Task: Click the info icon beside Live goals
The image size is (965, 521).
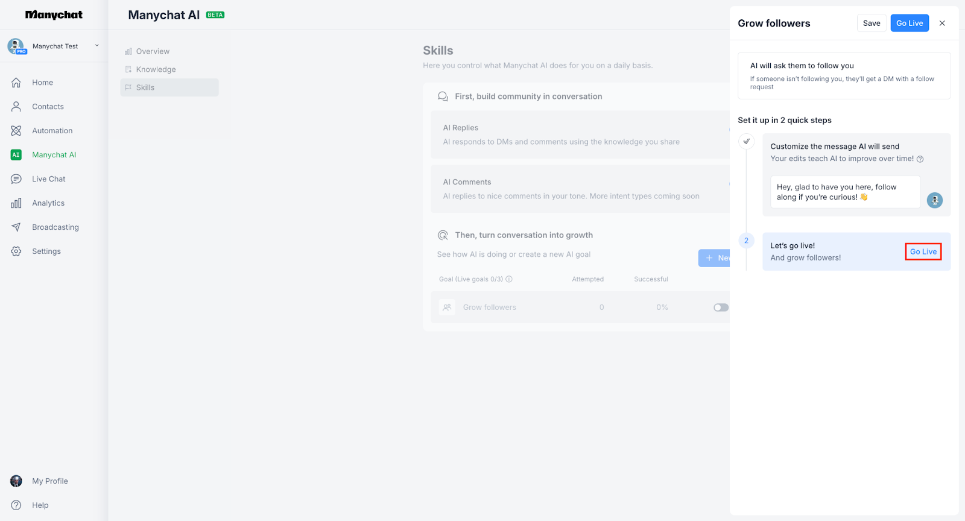Action: (509, 279)
